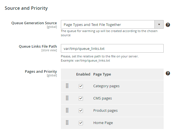
Task: Disable the CMS pages checkbox
Action: point(81,98)
